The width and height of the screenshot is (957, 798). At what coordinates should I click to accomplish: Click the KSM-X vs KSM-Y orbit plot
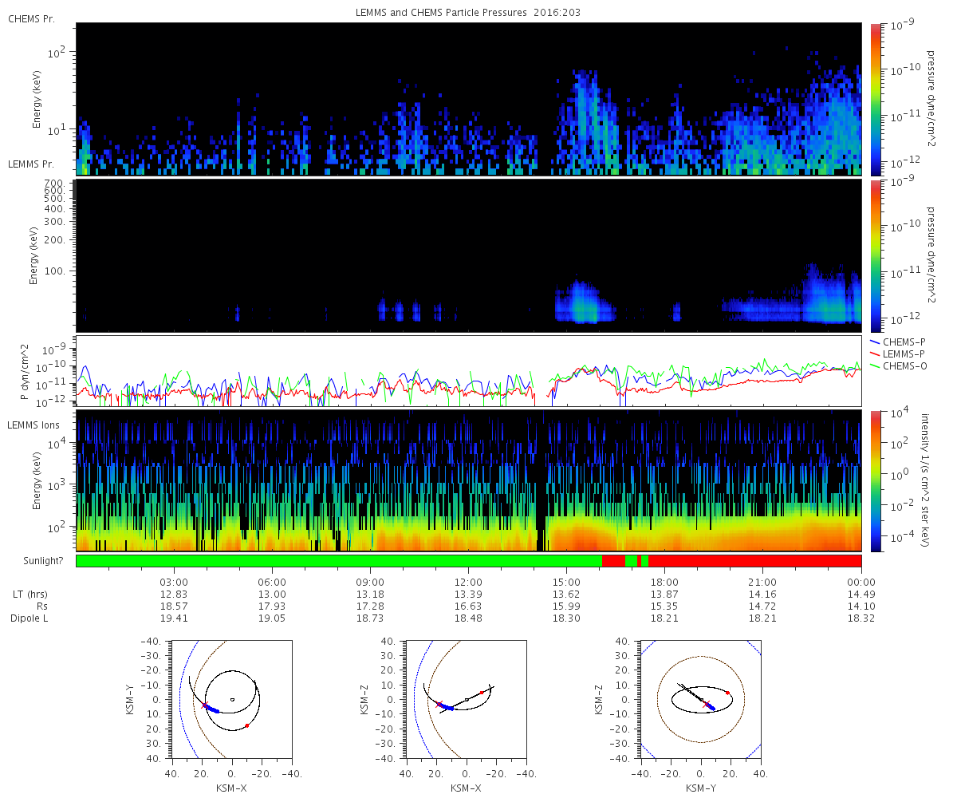tap(231, 699)
